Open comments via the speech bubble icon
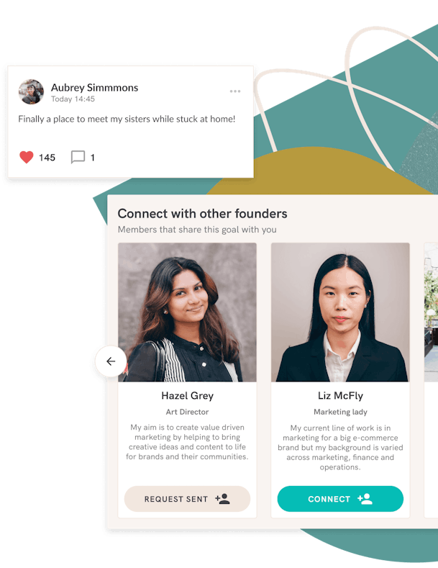Screen dimensions: 438x568 click(x=78, y=157)
